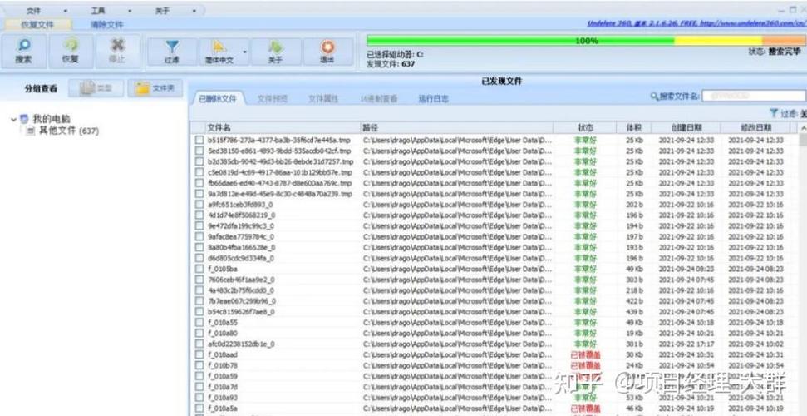Start a scan with the 搜索 button
This screenshot has width=807, height=416.
[23, 52]
